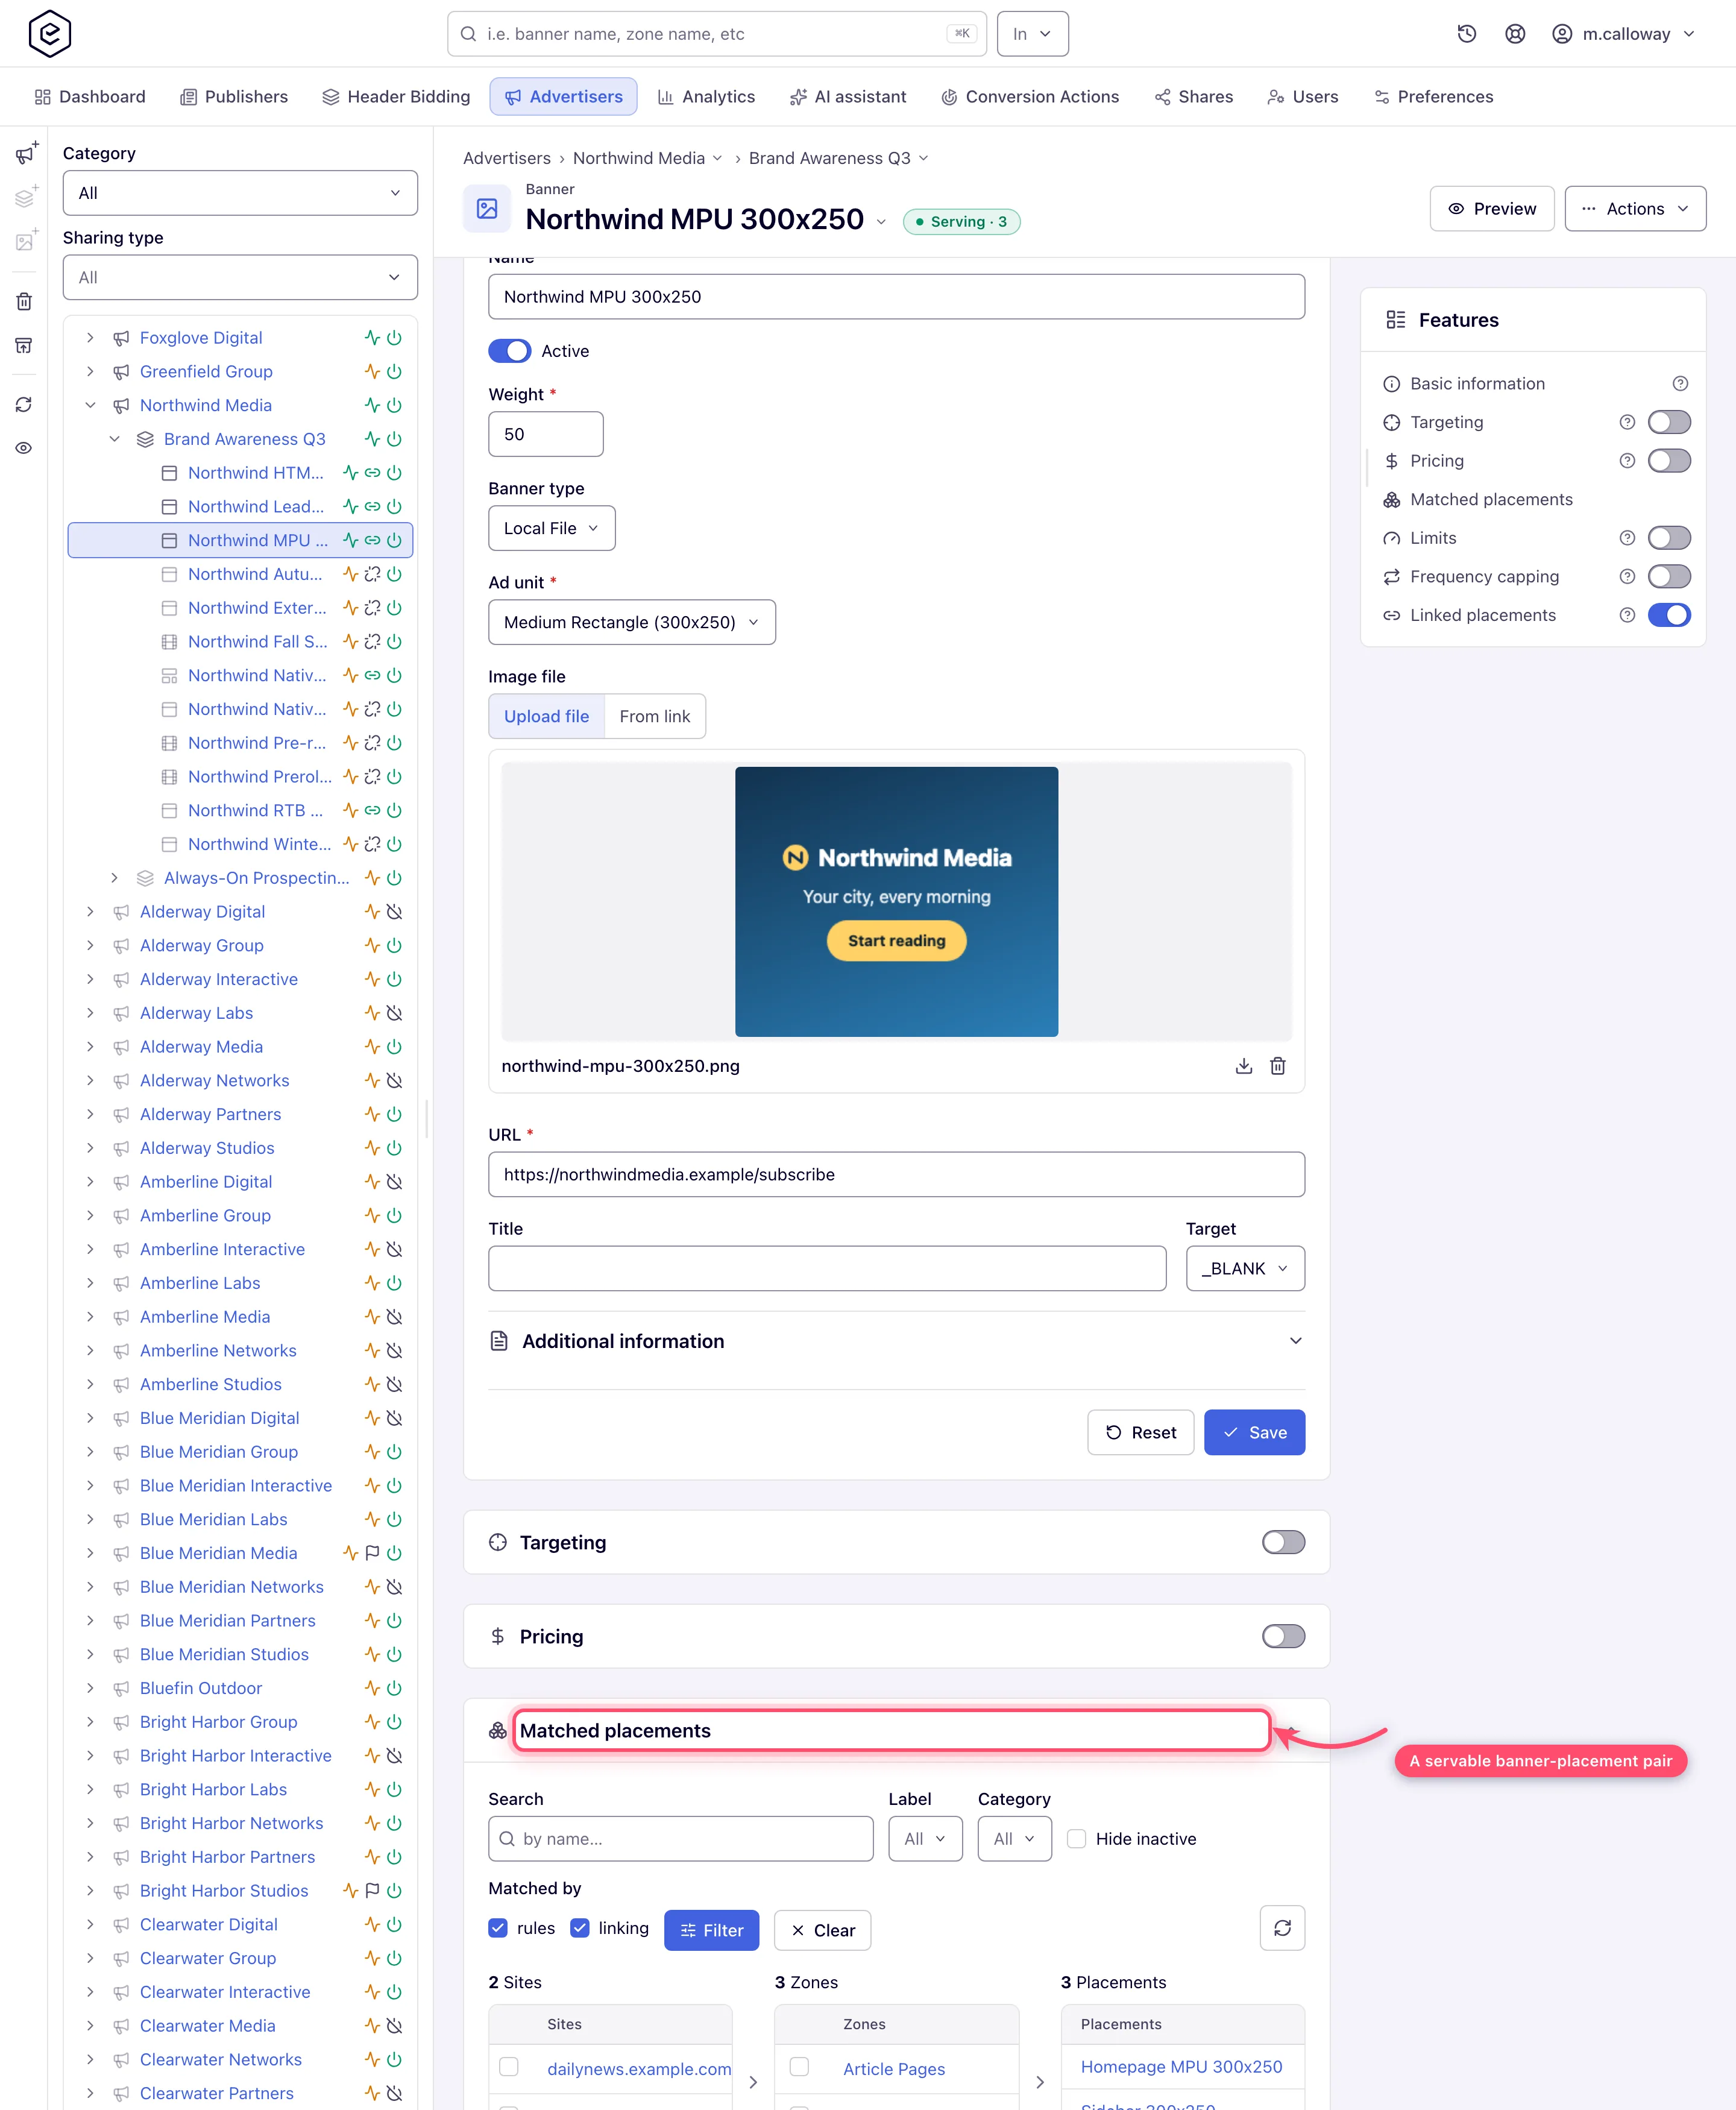Open the Ad unit Medium Rectangle dropdown

[631, 622]
